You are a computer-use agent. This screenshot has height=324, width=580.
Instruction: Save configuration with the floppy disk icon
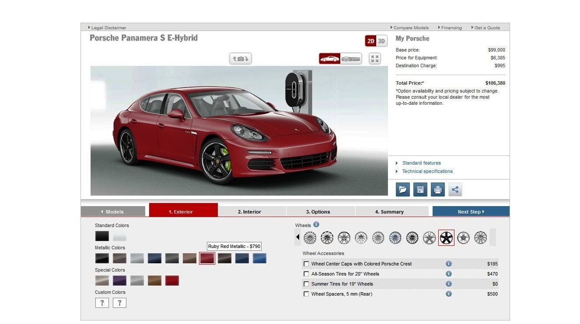coord(420,190)
